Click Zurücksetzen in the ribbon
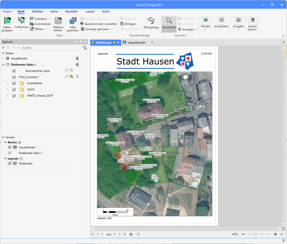The width and height of the screenshot is (287, 244). coord(40,24)
